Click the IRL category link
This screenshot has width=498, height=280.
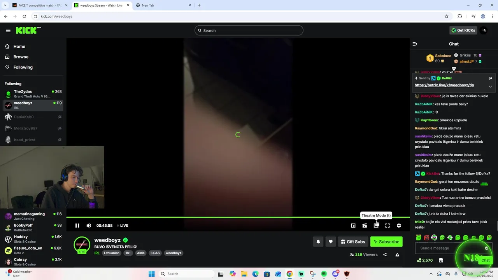pos(97,253)
